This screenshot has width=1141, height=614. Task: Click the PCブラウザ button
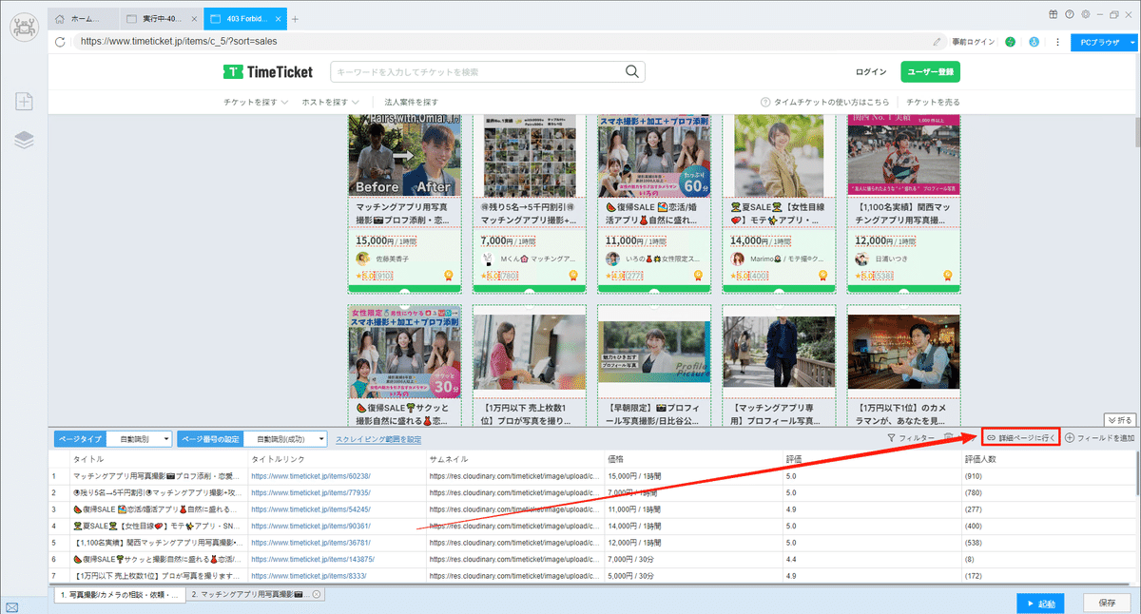[1104, 42]
